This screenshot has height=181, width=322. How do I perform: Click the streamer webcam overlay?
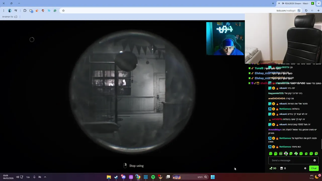click(225, 38)
